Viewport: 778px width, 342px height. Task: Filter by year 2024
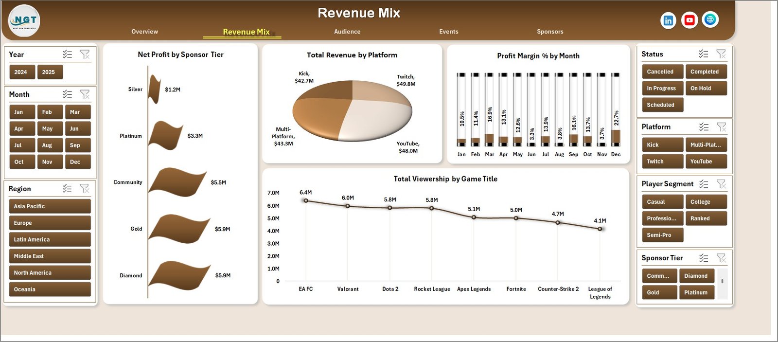(x=22, y=72)
